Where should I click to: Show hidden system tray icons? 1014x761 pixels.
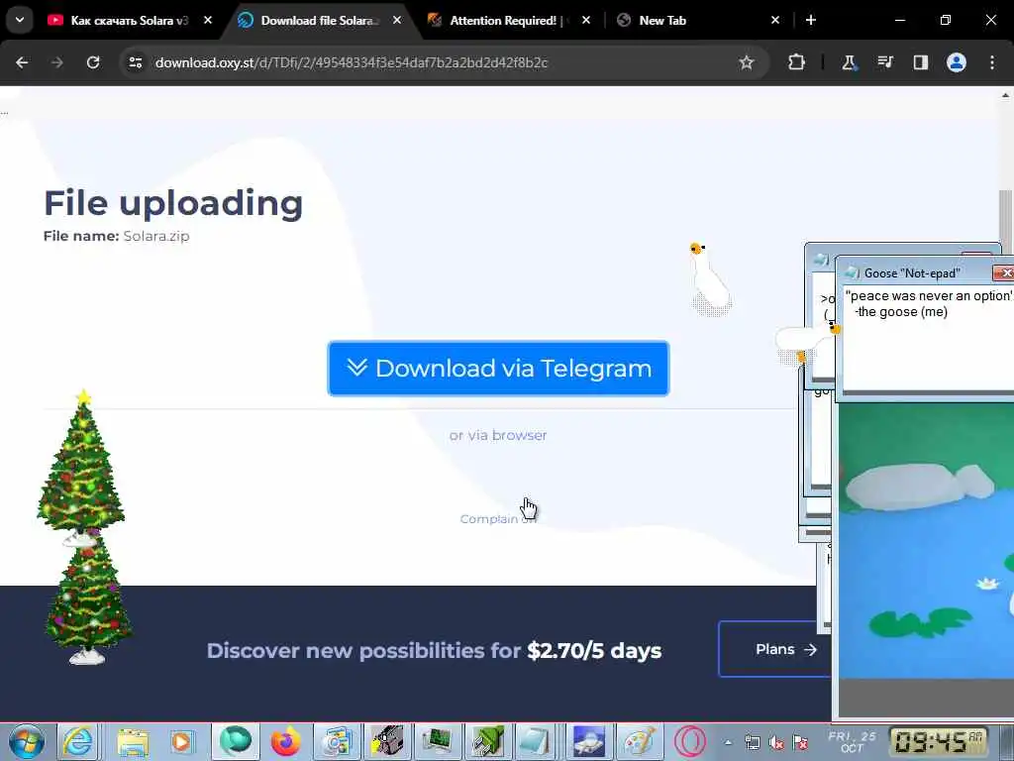click(x=728, y=743)
